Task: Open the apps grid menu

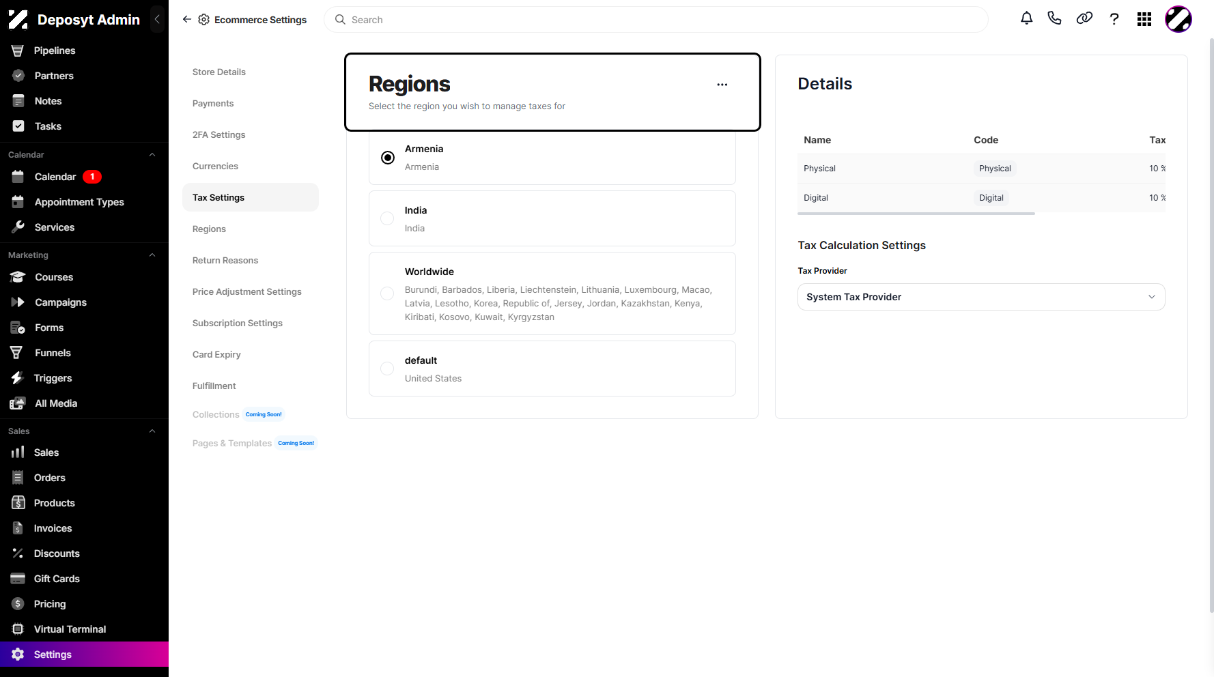Action: pyautogui.click(x=1144, y=19)
